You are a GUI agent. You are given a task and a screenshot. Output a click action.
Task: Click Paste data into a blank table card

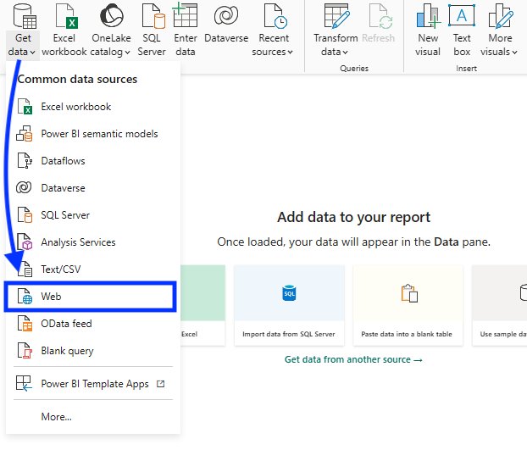click(408, 305)
